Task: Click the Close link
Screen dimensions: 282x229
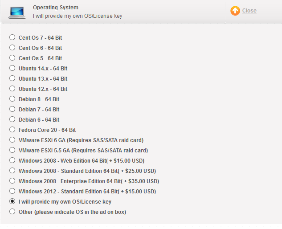Action: coord(249,11)
